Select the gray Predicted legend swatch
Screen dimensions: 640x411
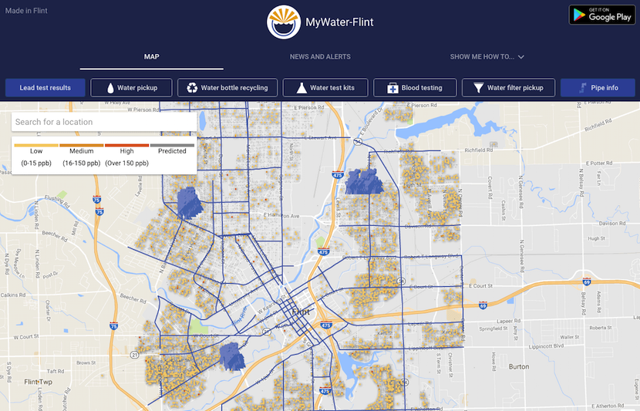(172, 145)
